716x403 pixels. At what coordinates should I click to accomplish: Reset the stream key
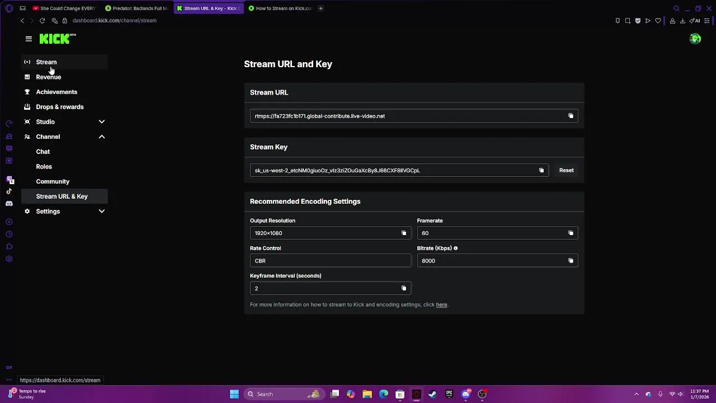[x=566, y=170]
